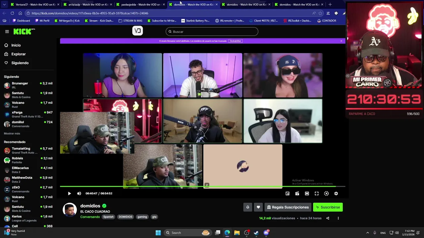Click the taskbar Search box
424x238 pixels.
[188, 233]
